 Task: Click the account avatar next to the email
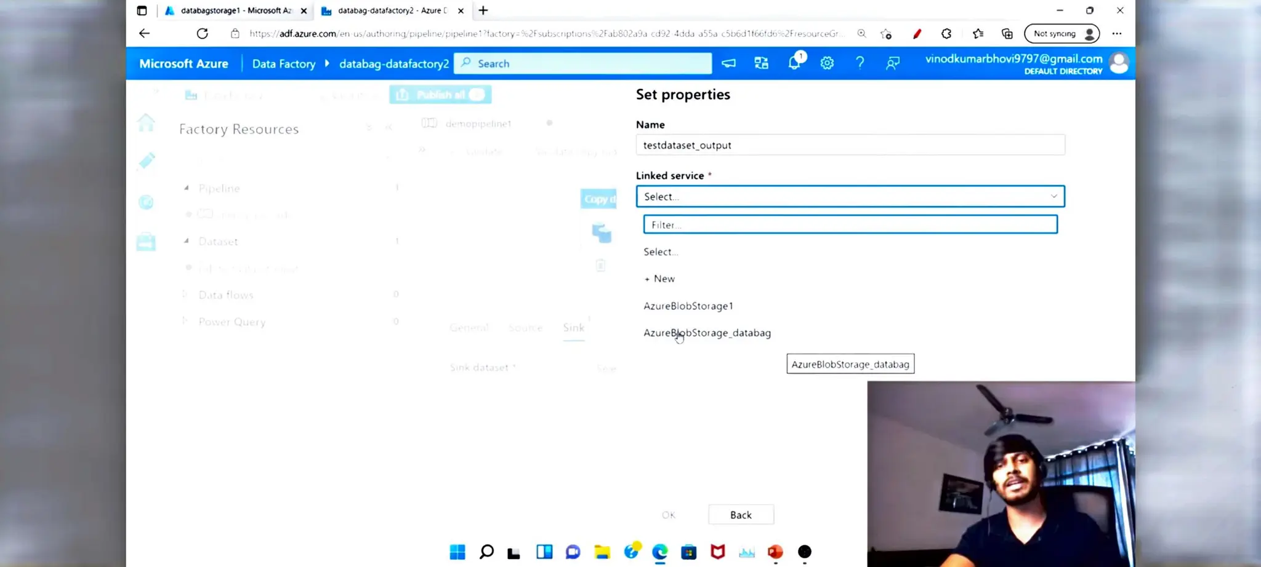1119,63
